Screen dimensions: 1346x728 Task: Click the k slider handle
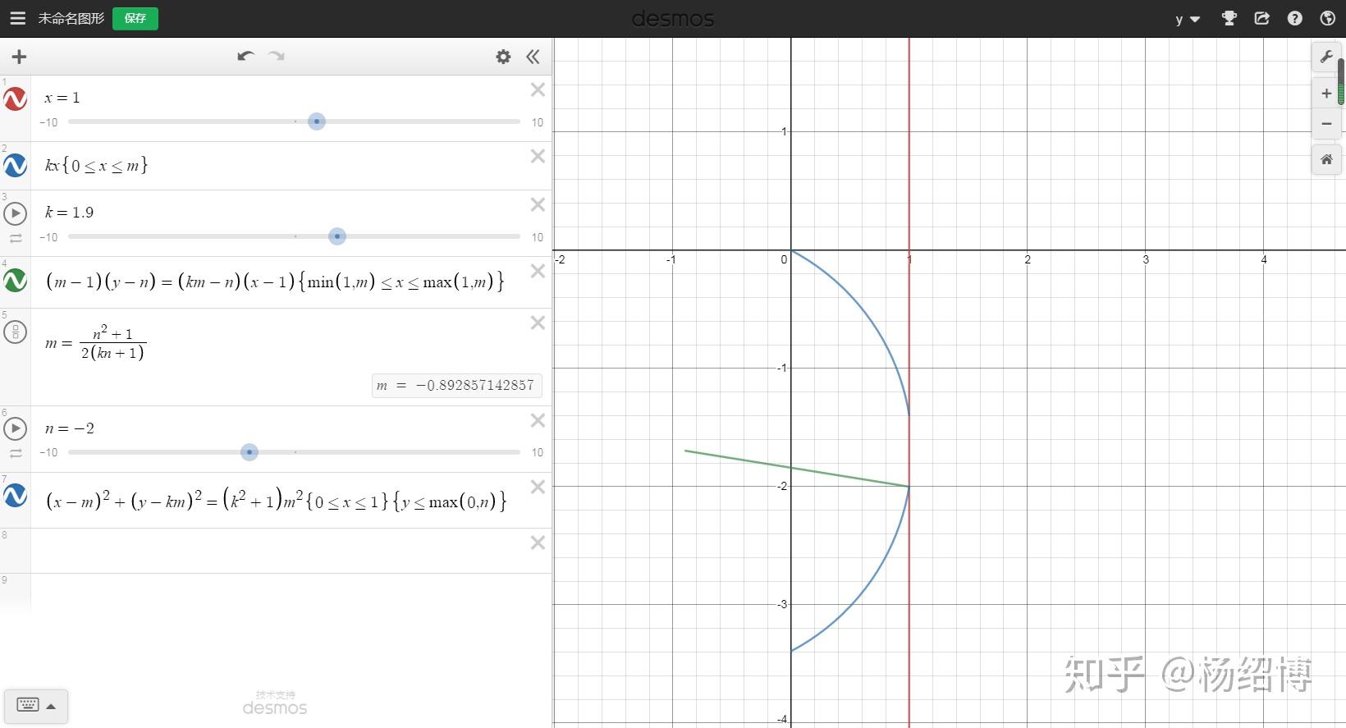[x=336, y=236]
